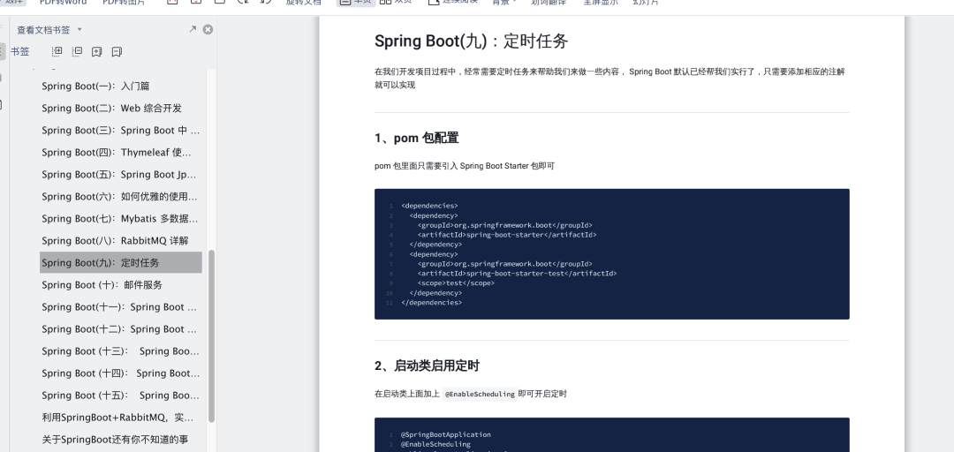Open bookmark Spring Boot(二):Web 综合开发
This screenshot has height=452, width=954.
(112, 109)
